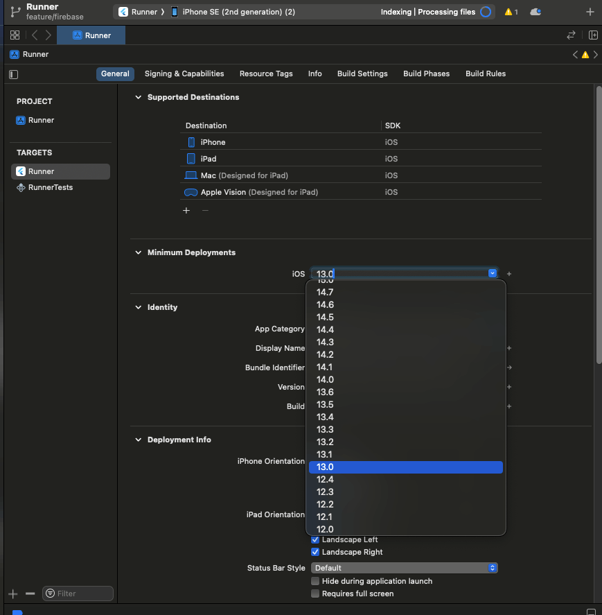Click the iPhone SE device icon in the scheme bar
This screenshot has width=602, height=615.
pos(175,12)
